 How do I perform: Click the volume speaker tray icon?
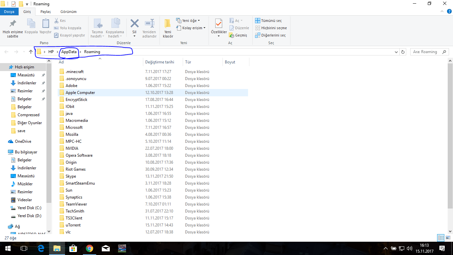pyautogui.click(x=410, y=248)
